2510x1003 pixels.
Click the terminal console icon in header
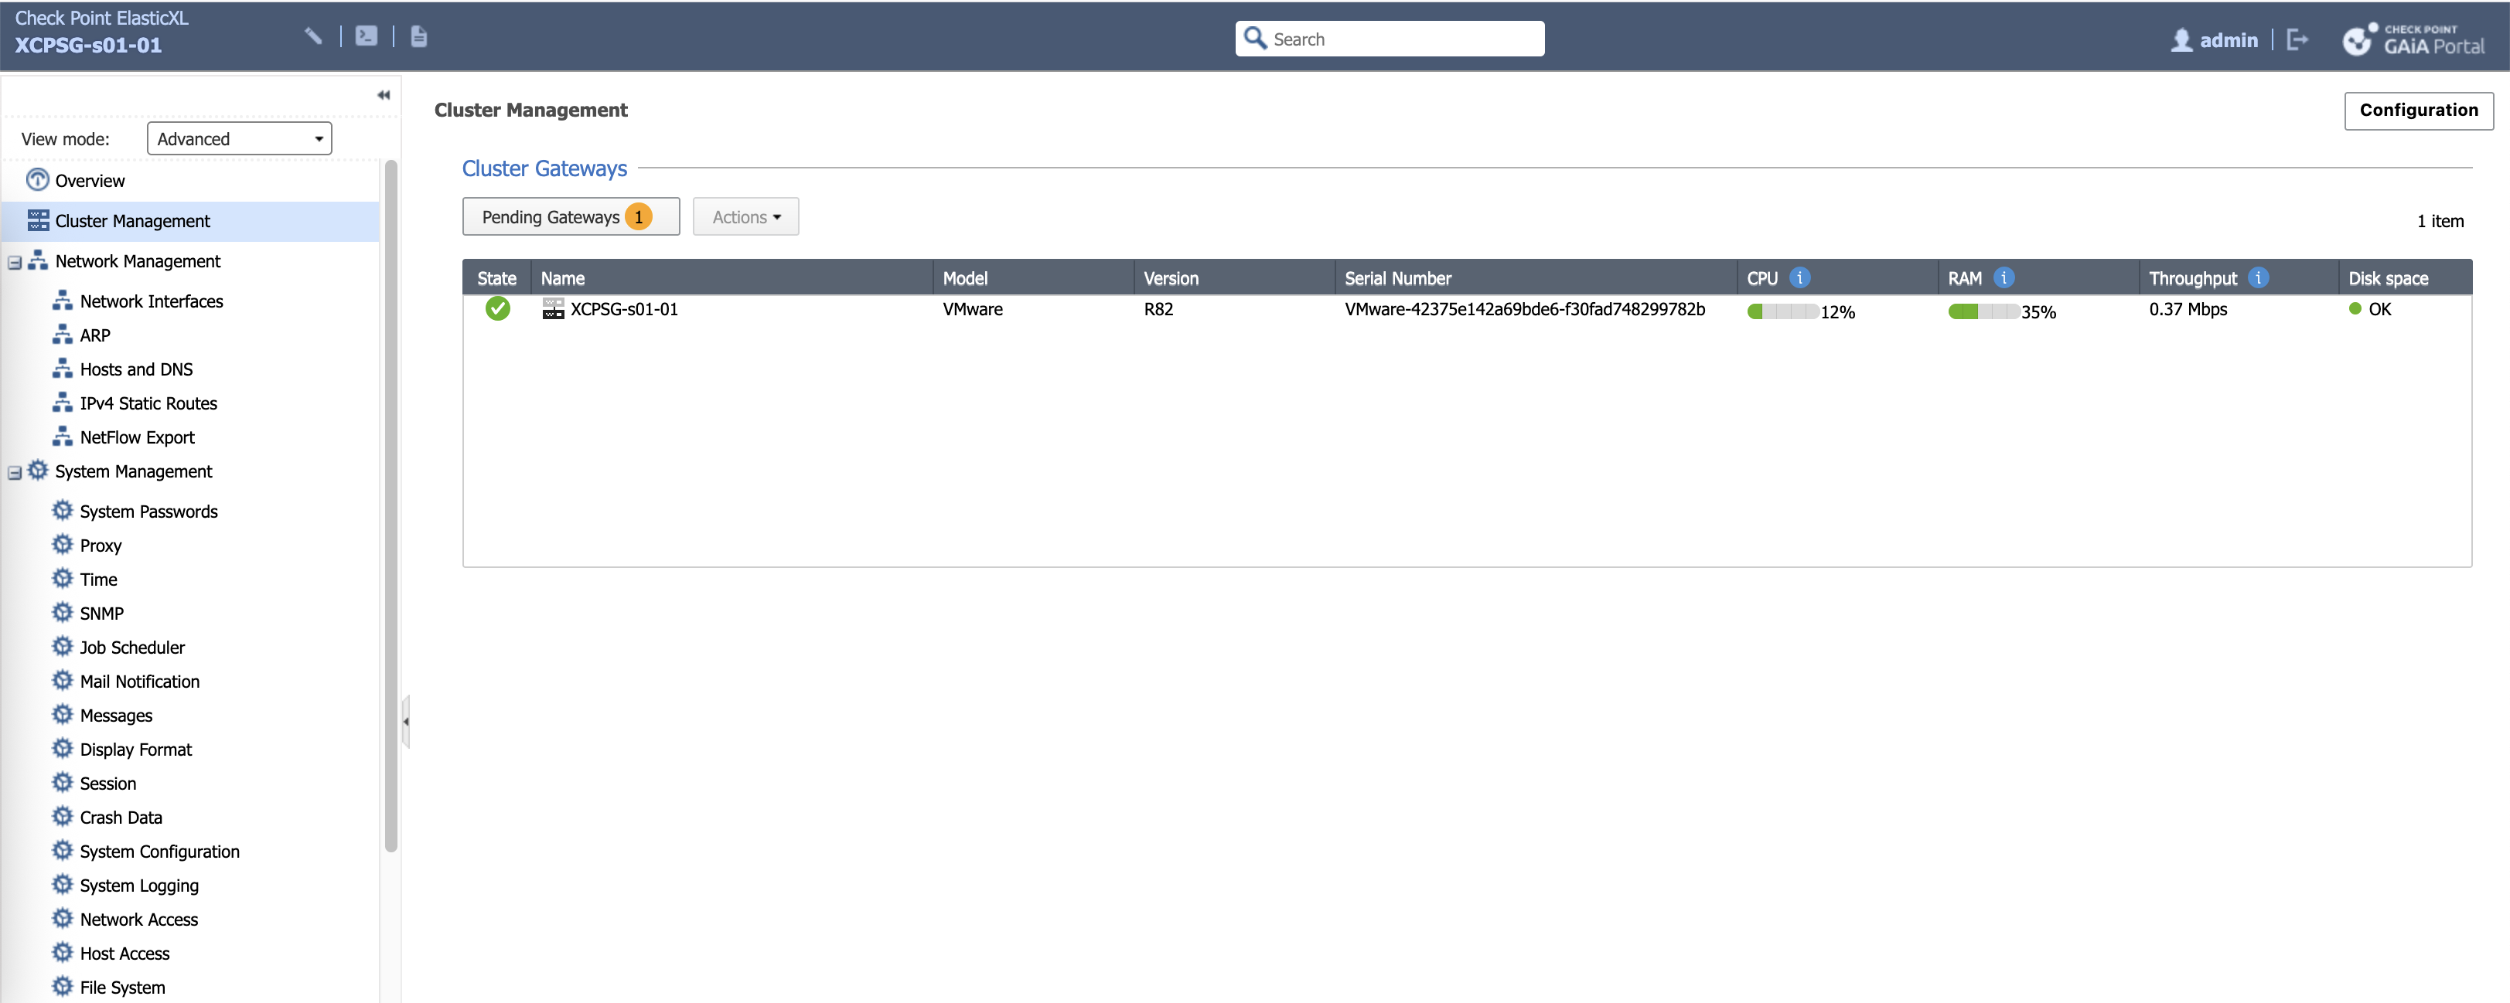[367, 37]
